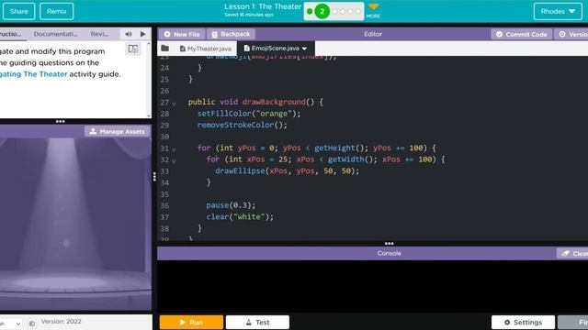Click the Lesson 1: The Theater title
Image resolution: width=588 pixels, height=330 pixels.
pos(263,6)
